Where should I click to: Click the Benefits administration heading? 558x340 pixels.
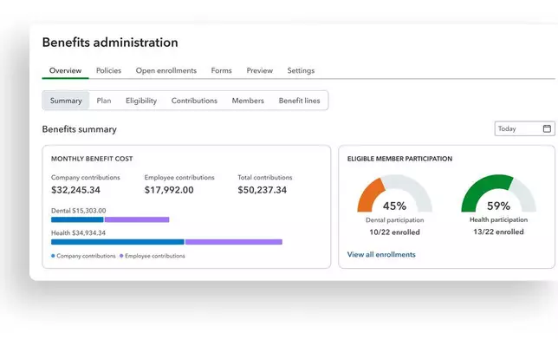[x=110, y=42]
